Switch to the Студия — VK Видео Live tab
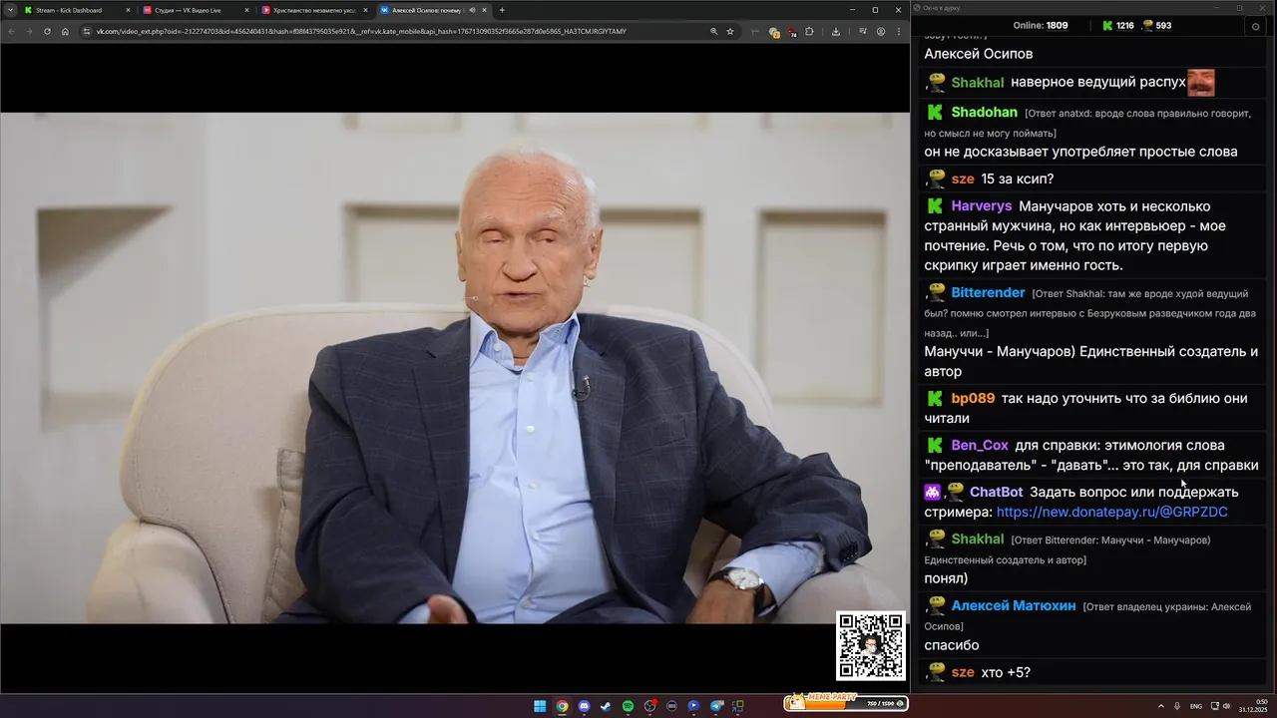1277x718 pixels. pos(194,10)
